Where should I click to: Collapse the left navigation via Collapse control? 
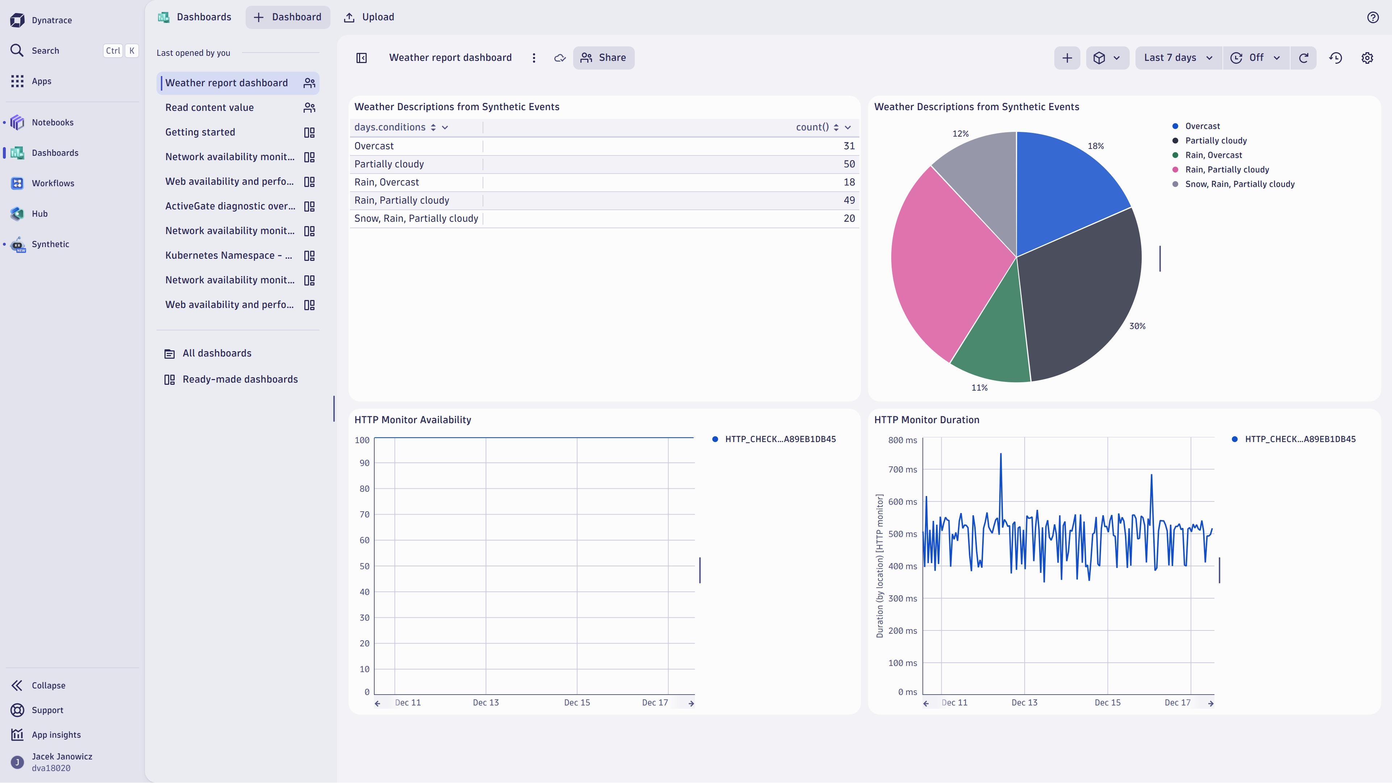pos(47,685)
